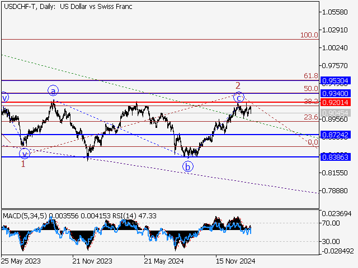Click the 23.6 Fibonacci level label
The height and width of the screenshot is (268, 358).
pos(310,117)
